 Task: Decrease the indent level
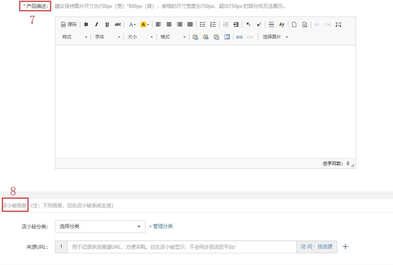tap(225, 25)
